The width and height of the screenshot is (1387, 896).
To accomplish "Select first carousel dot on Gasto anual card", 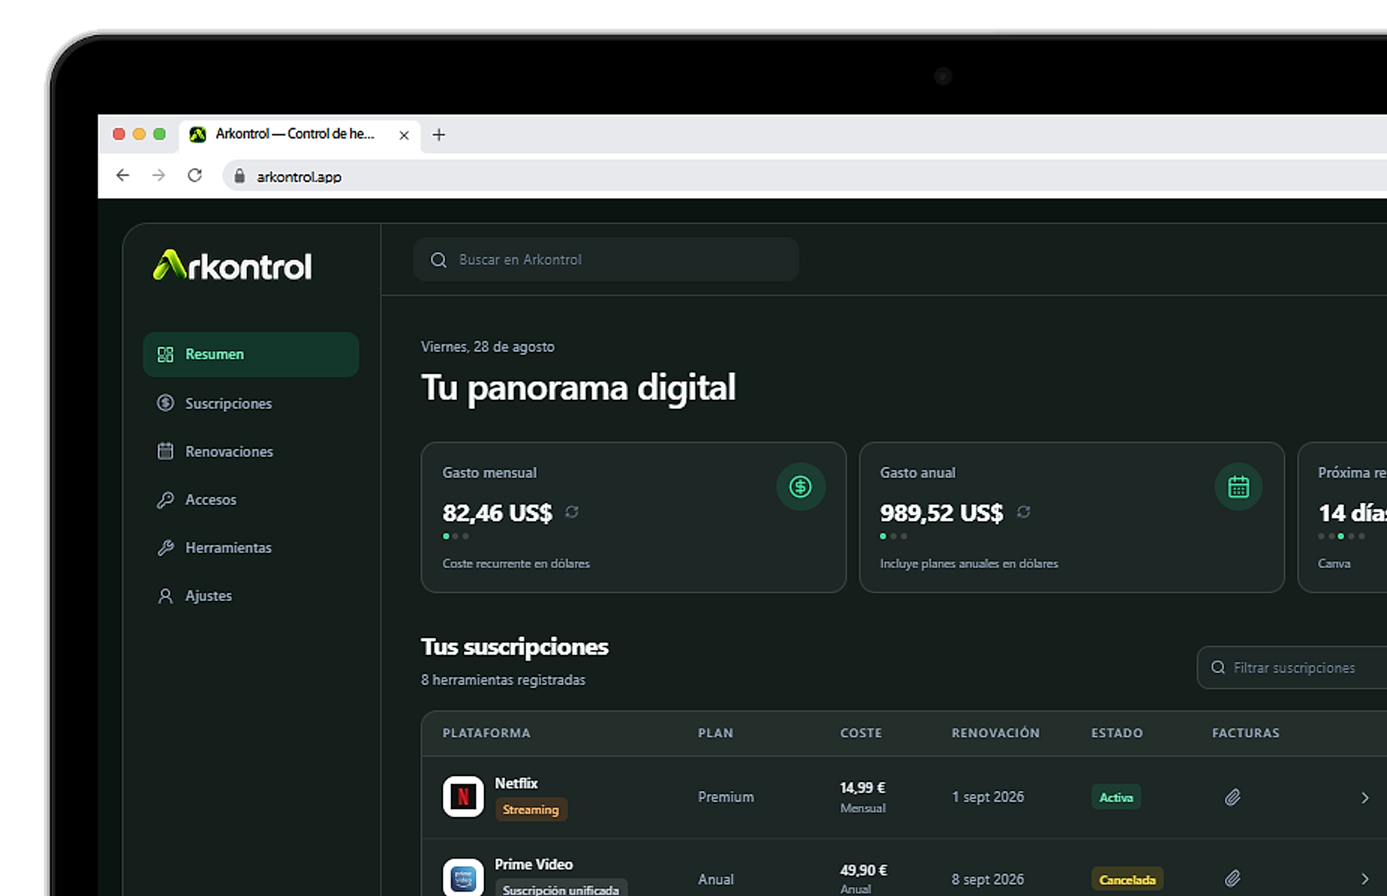I will coord(883,536).
